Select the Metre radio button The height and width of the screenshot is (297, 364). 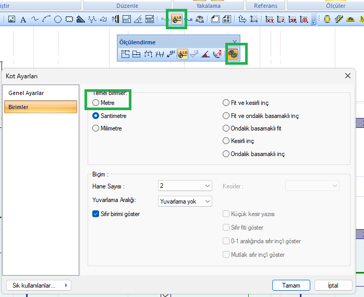pos(96,103)
